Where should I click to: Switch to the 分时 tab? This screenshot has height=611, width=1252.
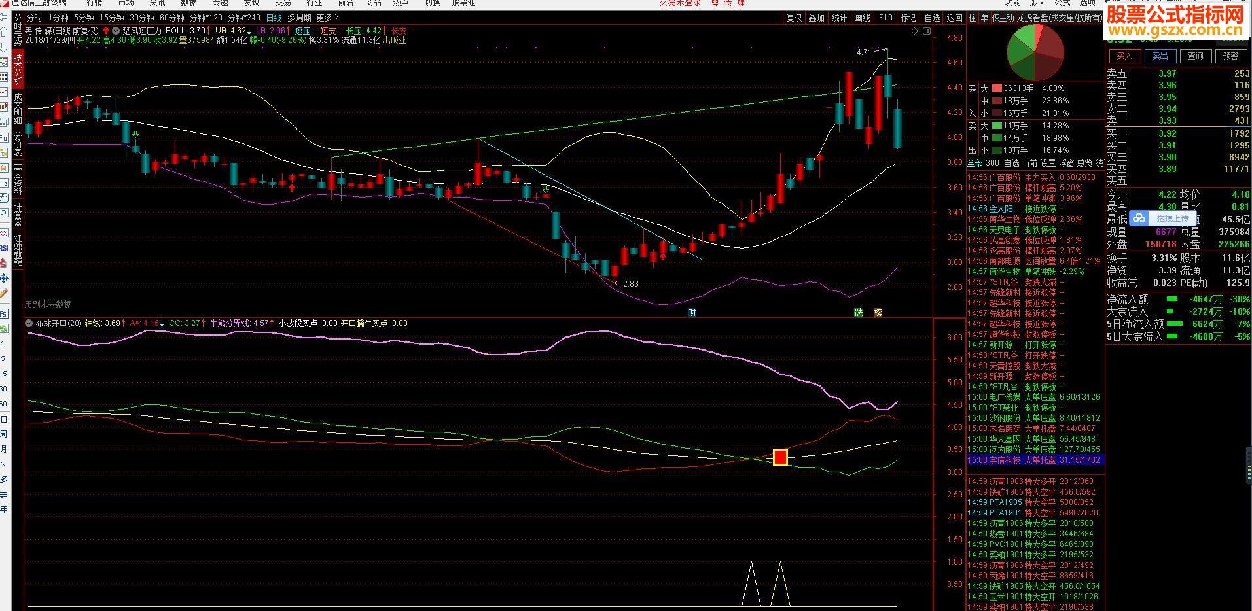(x=34, y=18)
